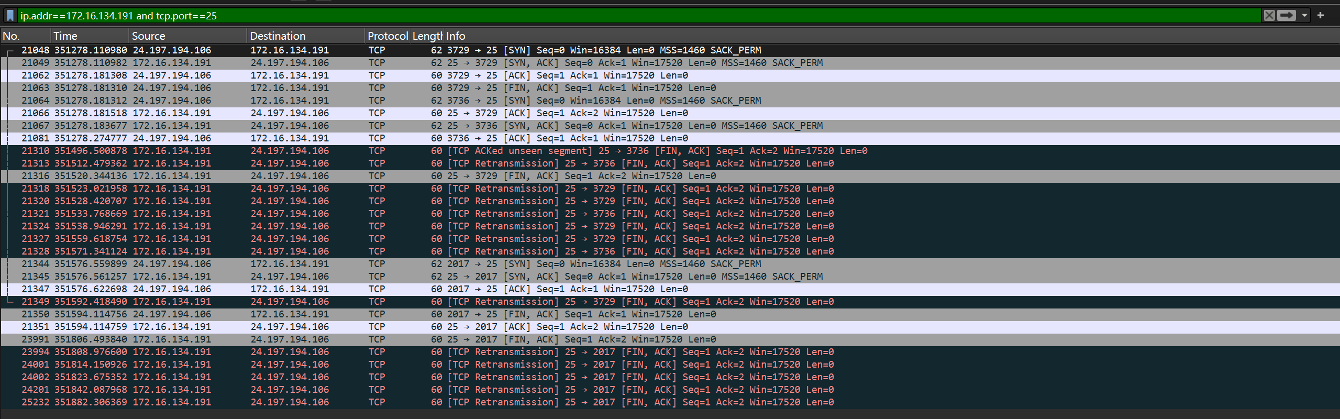This screenshot has height=419, width=1340.
Task: Open the recent filter history dropdown
Action: [1304, 16]
